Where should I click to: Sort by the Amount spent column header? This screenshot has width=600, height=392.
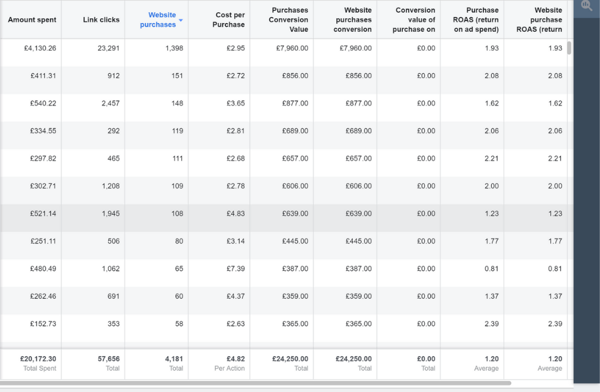pos(32,20)
